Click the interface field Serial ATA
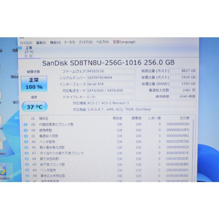Viewport: 219px width, 219px height. [x=111, y=84]
